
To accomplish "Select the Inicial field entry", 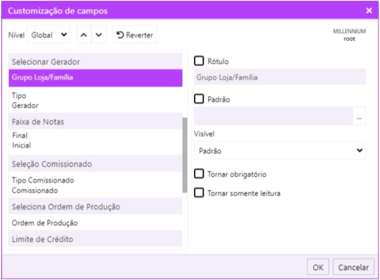I will click(22, 145).
